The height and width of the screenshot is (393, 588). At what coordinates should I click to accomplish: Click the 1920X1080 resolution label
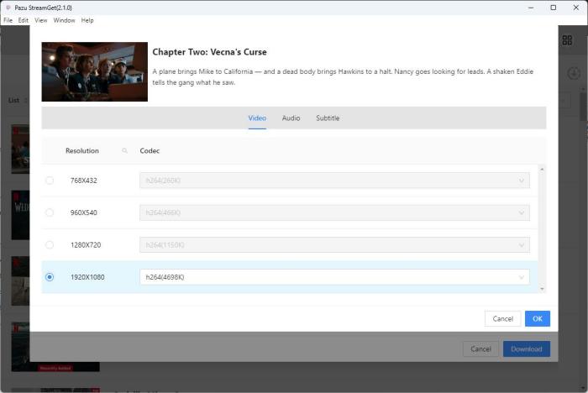(x=87, y=277)
